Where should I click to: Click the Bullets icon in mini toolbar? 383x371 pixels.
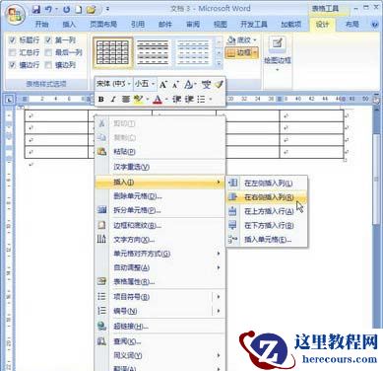(x=201, y=99)
